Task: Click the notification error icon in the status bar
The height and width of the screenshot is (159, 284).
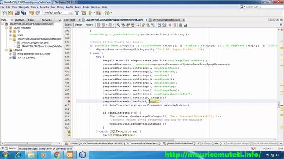Action: point(253,148)
